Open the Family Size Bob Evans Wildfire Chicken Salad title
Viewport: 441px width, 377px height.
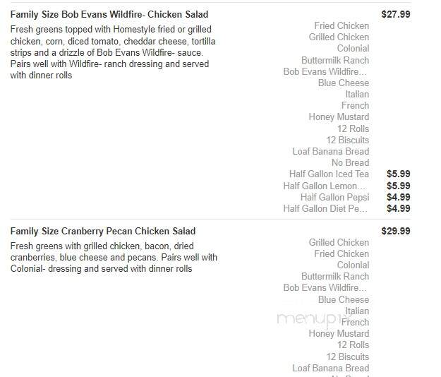tap(109, 14)
